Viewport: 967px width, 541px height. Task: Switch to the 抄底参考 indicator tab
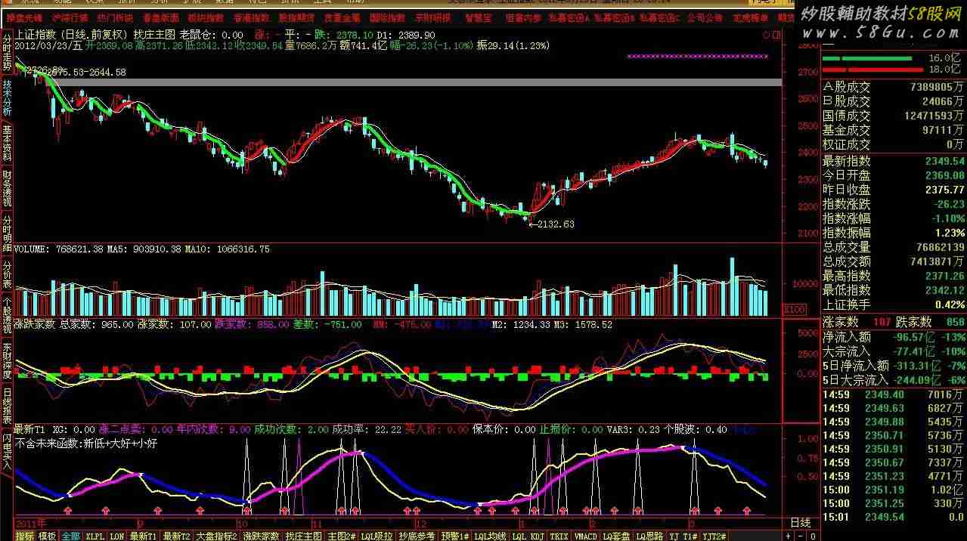[x=417, y=536]
